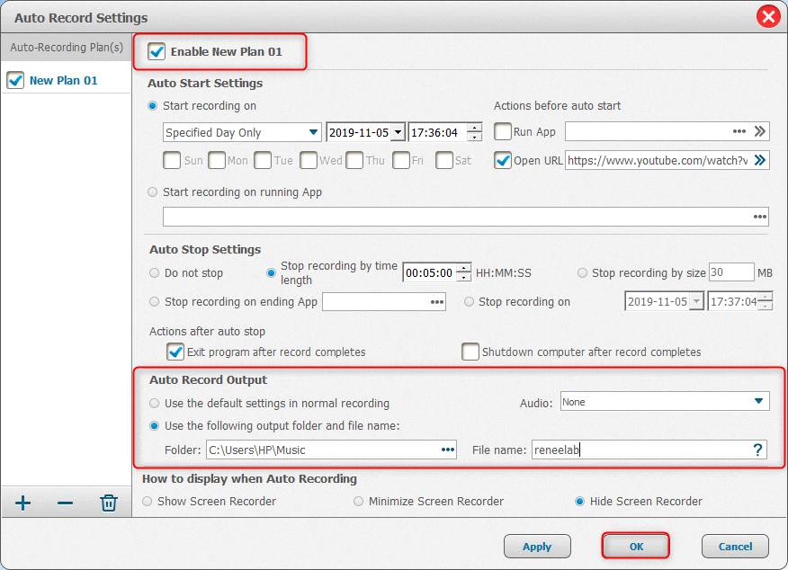This screenshot has width=788, height=570.
Task: Click the 17:36:04 start time value
Action: pos(435,132)
